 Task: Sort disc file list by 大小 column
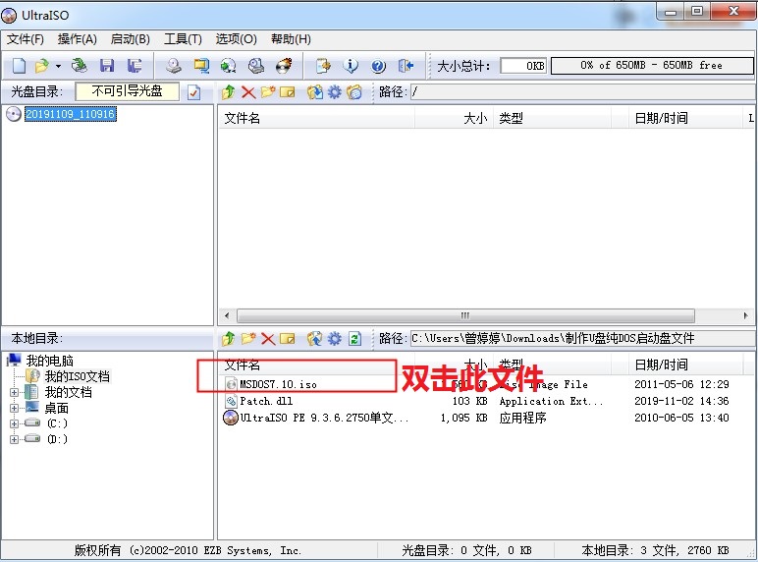pyautogui.click(x=454, y=118)
